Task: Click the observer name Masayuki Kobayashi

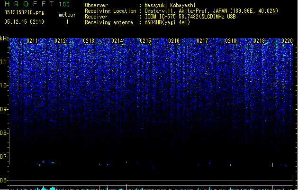Action: point(170,5)
